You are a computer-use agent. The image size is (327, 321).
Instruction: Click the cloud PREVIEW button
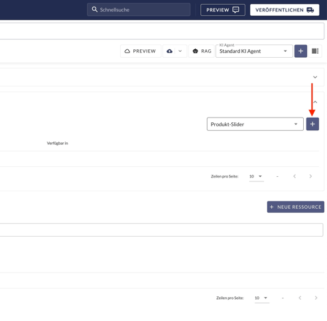click(x=141, y=51)
